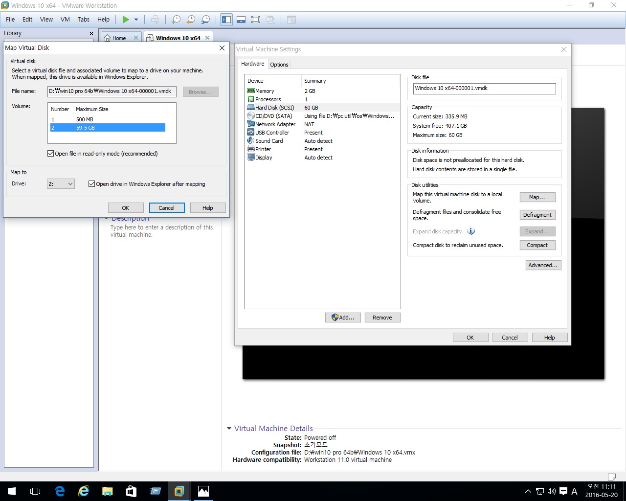The image size is (626, 501).
Task: Click the Compact disk button
Action: pos(537,245)
